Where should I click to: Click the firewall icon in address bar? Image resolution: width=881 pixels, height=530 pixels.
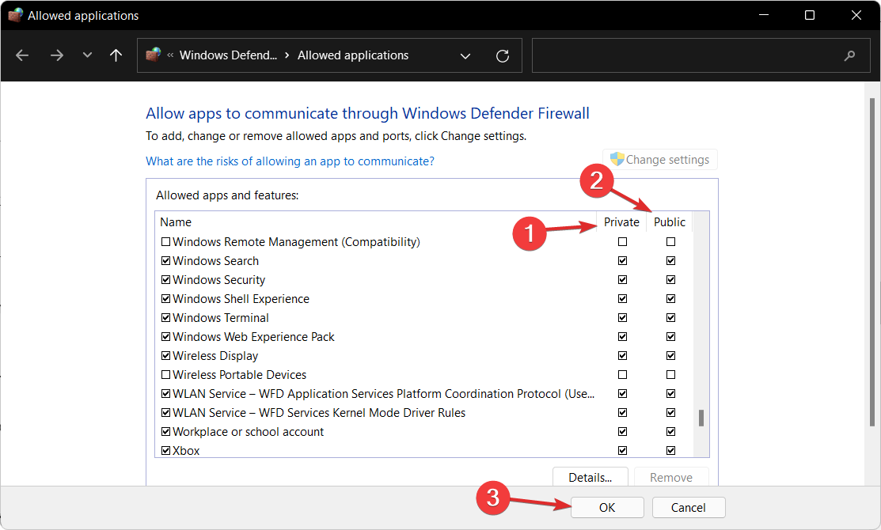(x=153, y=55)
